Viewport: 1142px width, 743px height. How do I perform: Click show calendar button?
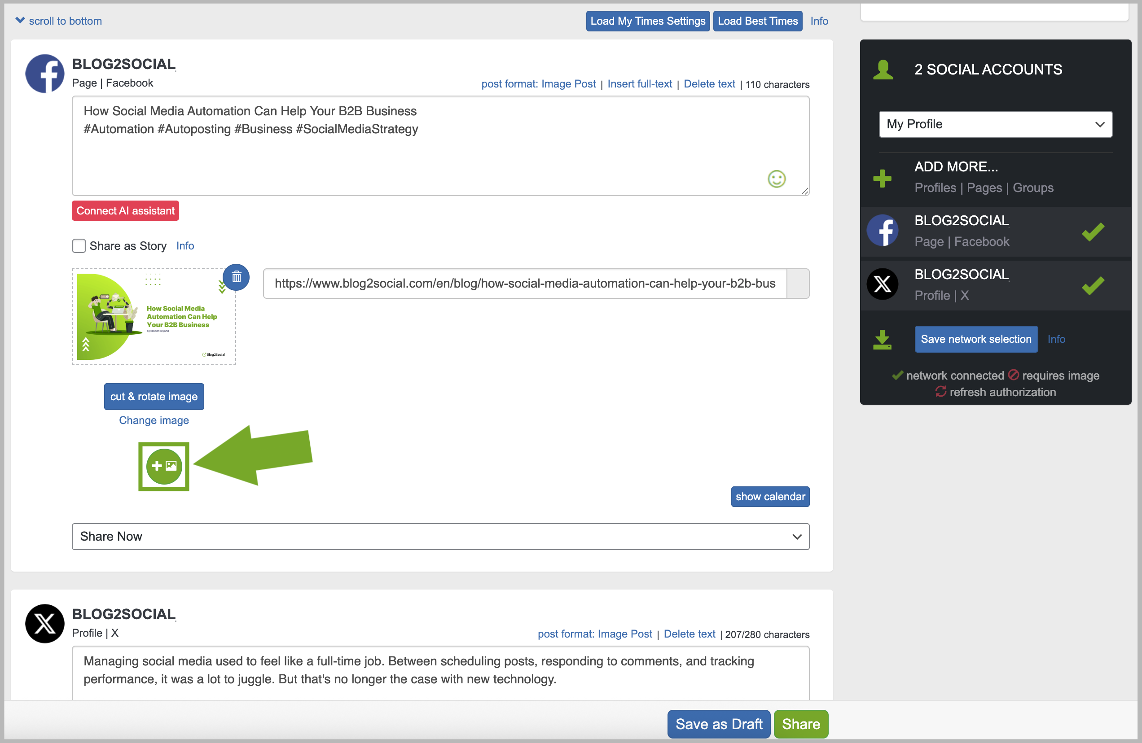pyautogui.click(x=770, y=496)
